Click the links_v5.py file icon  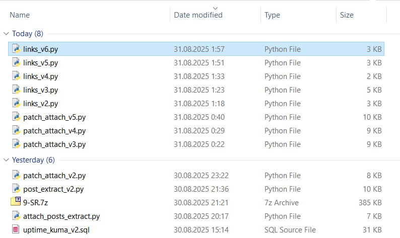pyautogui.click(x=16, y=62)
